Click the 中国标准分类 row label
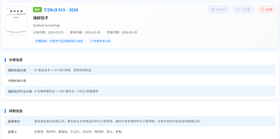Screen dimensions: 280x139 tap(17, 81)
